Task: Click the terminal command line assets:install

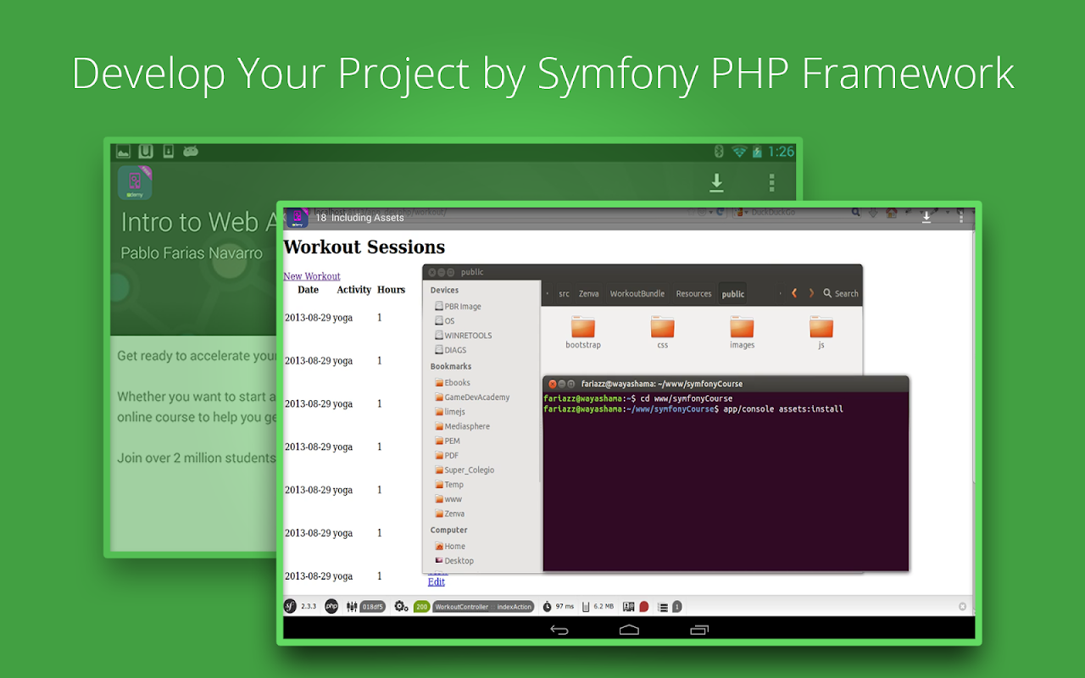Action: (693, 409)
